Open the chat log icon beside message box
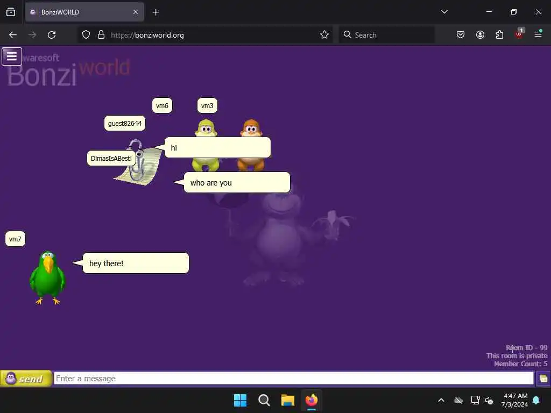The width and height of the screenshot is (551, 413). click(543, 379)
